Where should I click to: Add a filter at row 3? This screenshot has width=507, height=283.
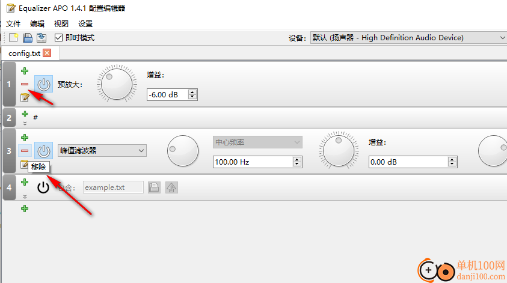click(x=25, y=138)
